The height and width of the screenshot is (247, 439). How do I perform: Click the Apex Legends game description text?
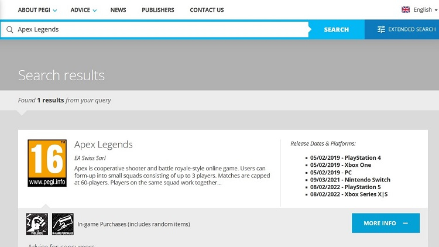pyautogui.click(x=170, y=175)
